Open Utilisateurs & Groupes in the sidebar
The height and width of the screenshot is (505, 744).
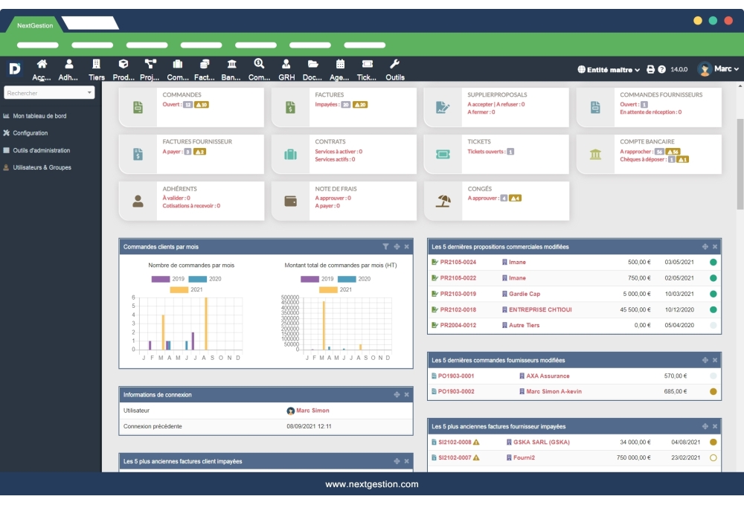(42, 167)
